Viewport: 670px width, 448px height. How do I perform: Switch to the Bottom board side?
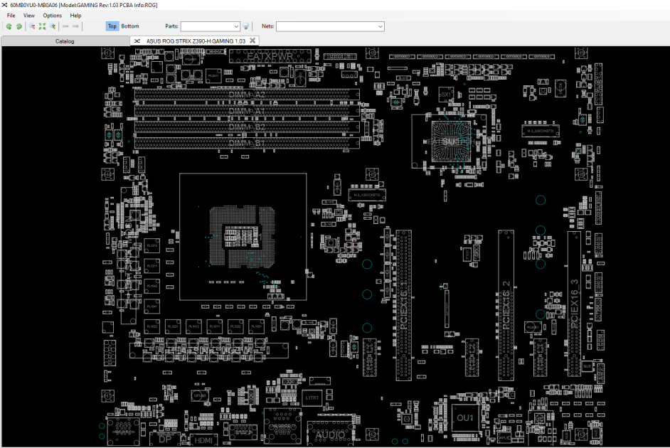130,26
